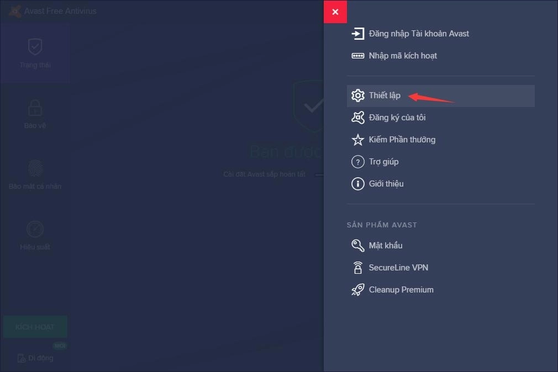Select Nhập mã kích hoạt option

403,55
